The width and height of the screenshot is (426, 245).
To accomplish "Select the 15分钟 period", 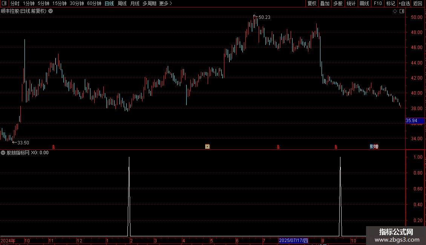I will coord(60,3).
